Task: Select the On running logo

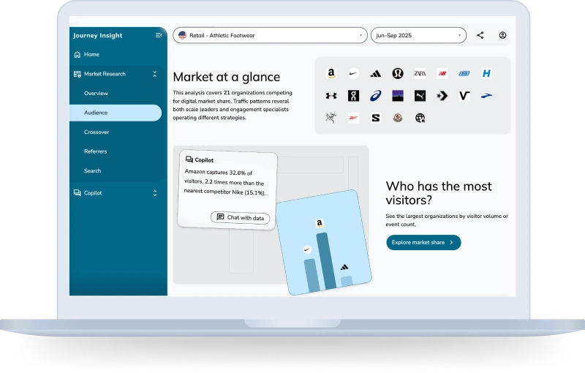Action: pyautogui.click(x=353, y=96)
